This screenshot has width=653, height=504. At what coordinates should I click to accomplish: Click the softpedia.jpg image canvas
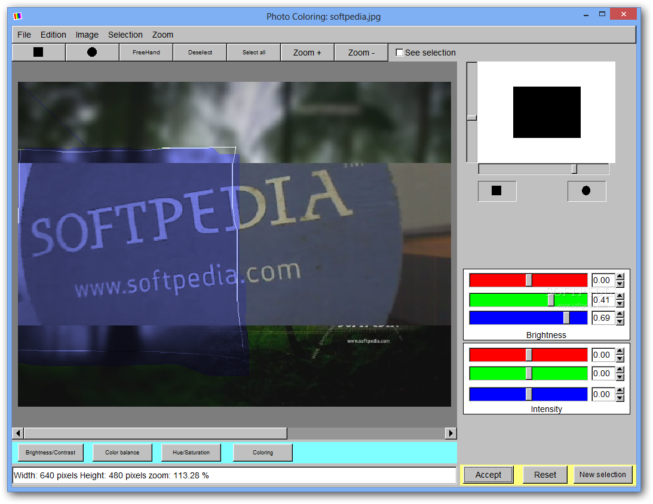pyautogui.click(x=234, y=244)
